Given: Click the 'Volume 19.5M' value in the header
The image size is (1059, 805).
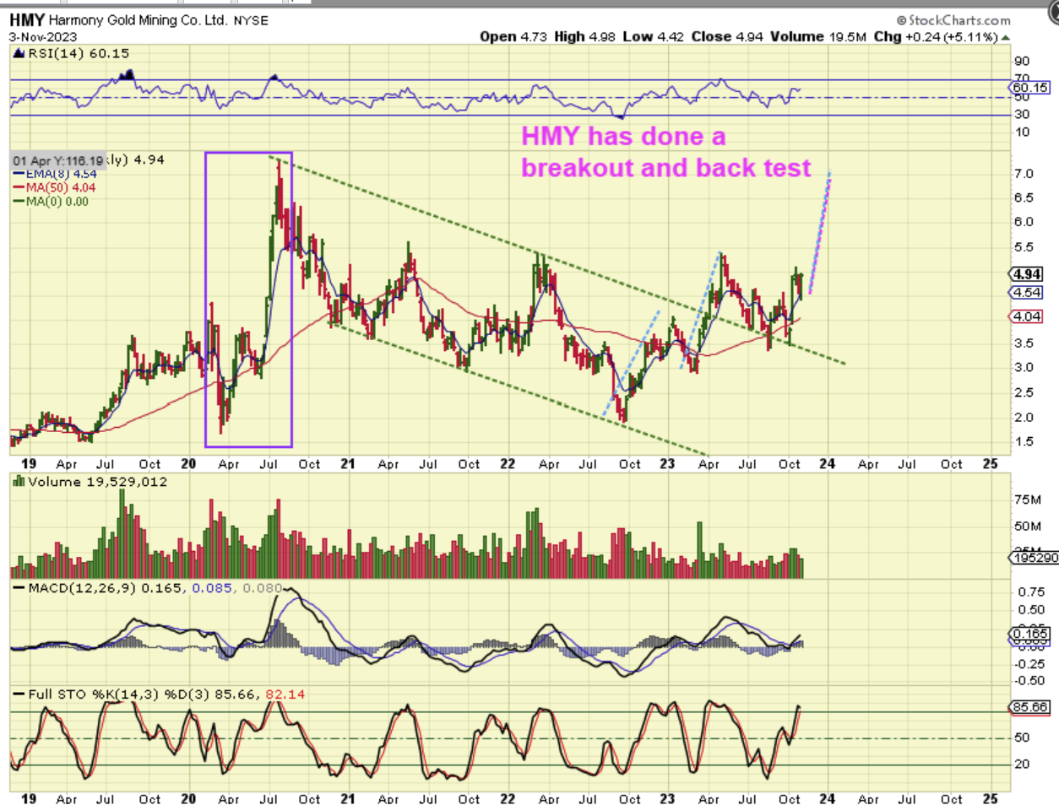Looking at the screenshot, I should pyautogui.click(x=818, y=36).
